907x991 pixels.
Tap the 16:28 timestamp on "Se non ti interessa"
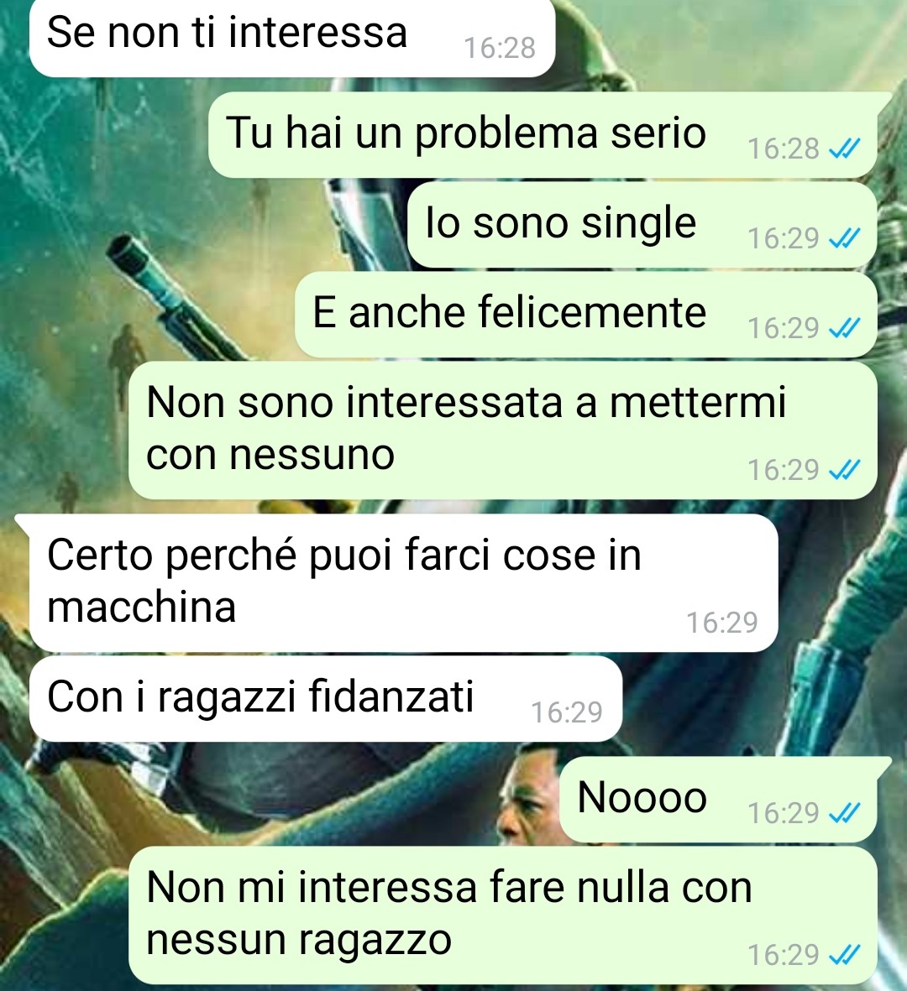[x=500, y=48]
